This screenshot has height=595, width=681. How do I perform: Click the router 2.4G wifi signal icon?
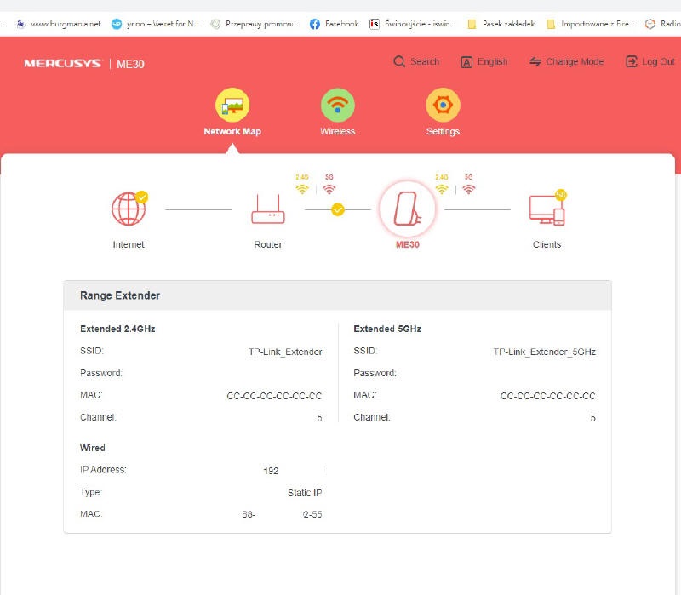click(x=302, y=189)
